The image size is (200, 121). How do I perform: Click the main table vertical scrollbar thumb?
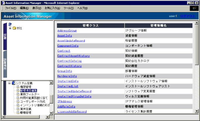(196, 45)
